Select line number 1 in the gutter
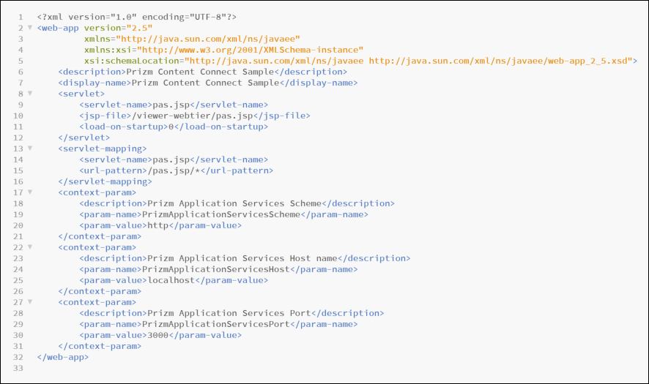649x384 pixels. [x=20, y=17]
